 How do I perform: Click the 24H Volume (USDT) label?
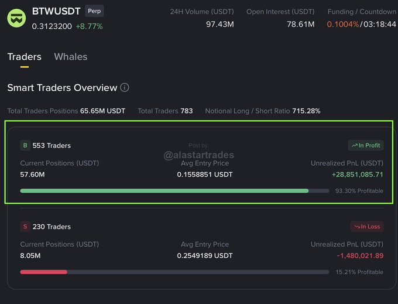[x=202, y=12]
